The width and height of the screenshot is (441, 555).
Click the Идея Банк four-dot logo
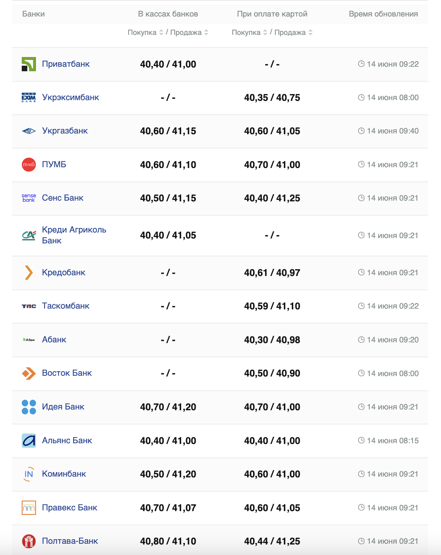[29, 407]
